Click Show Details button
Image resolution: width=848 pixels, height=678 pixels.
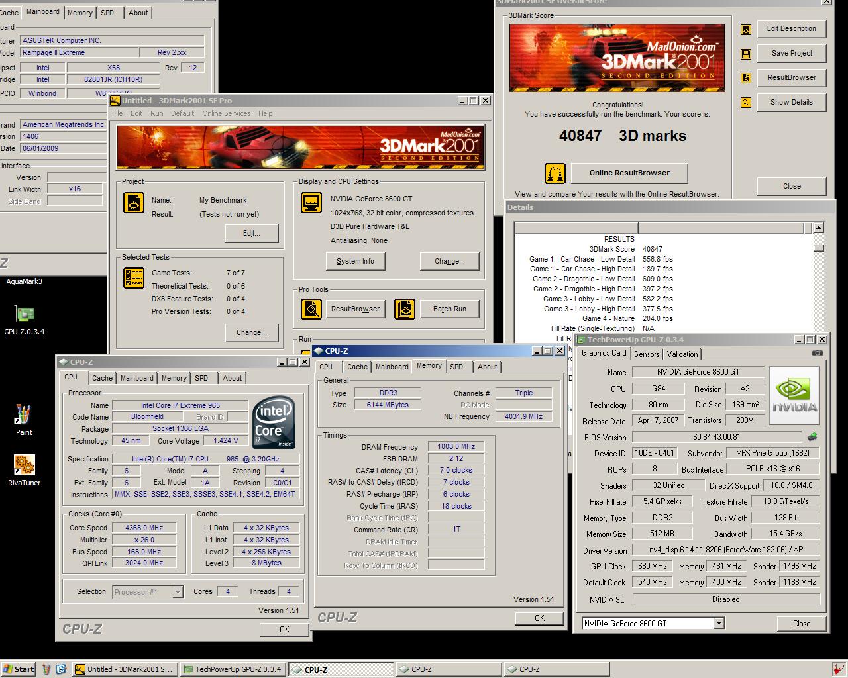tap(791, 103)
